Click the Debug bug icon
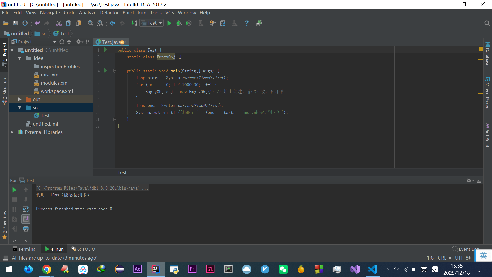Image resolution: width=492 pixels, height=277 pixels. click(x=179, y=23)
